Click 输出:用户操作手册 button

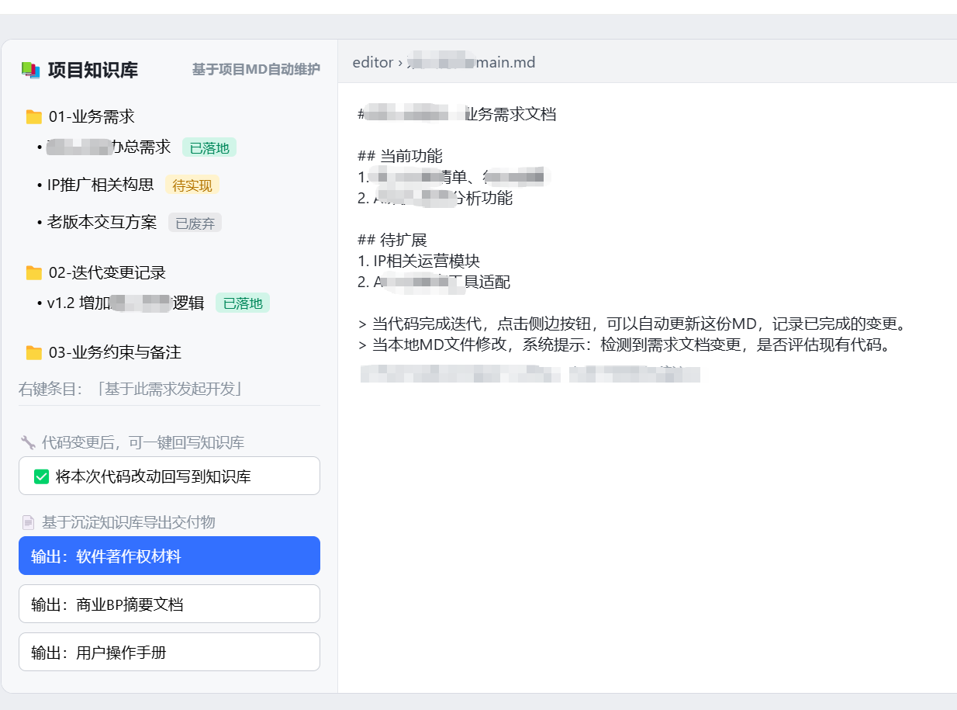pos(169,653)
